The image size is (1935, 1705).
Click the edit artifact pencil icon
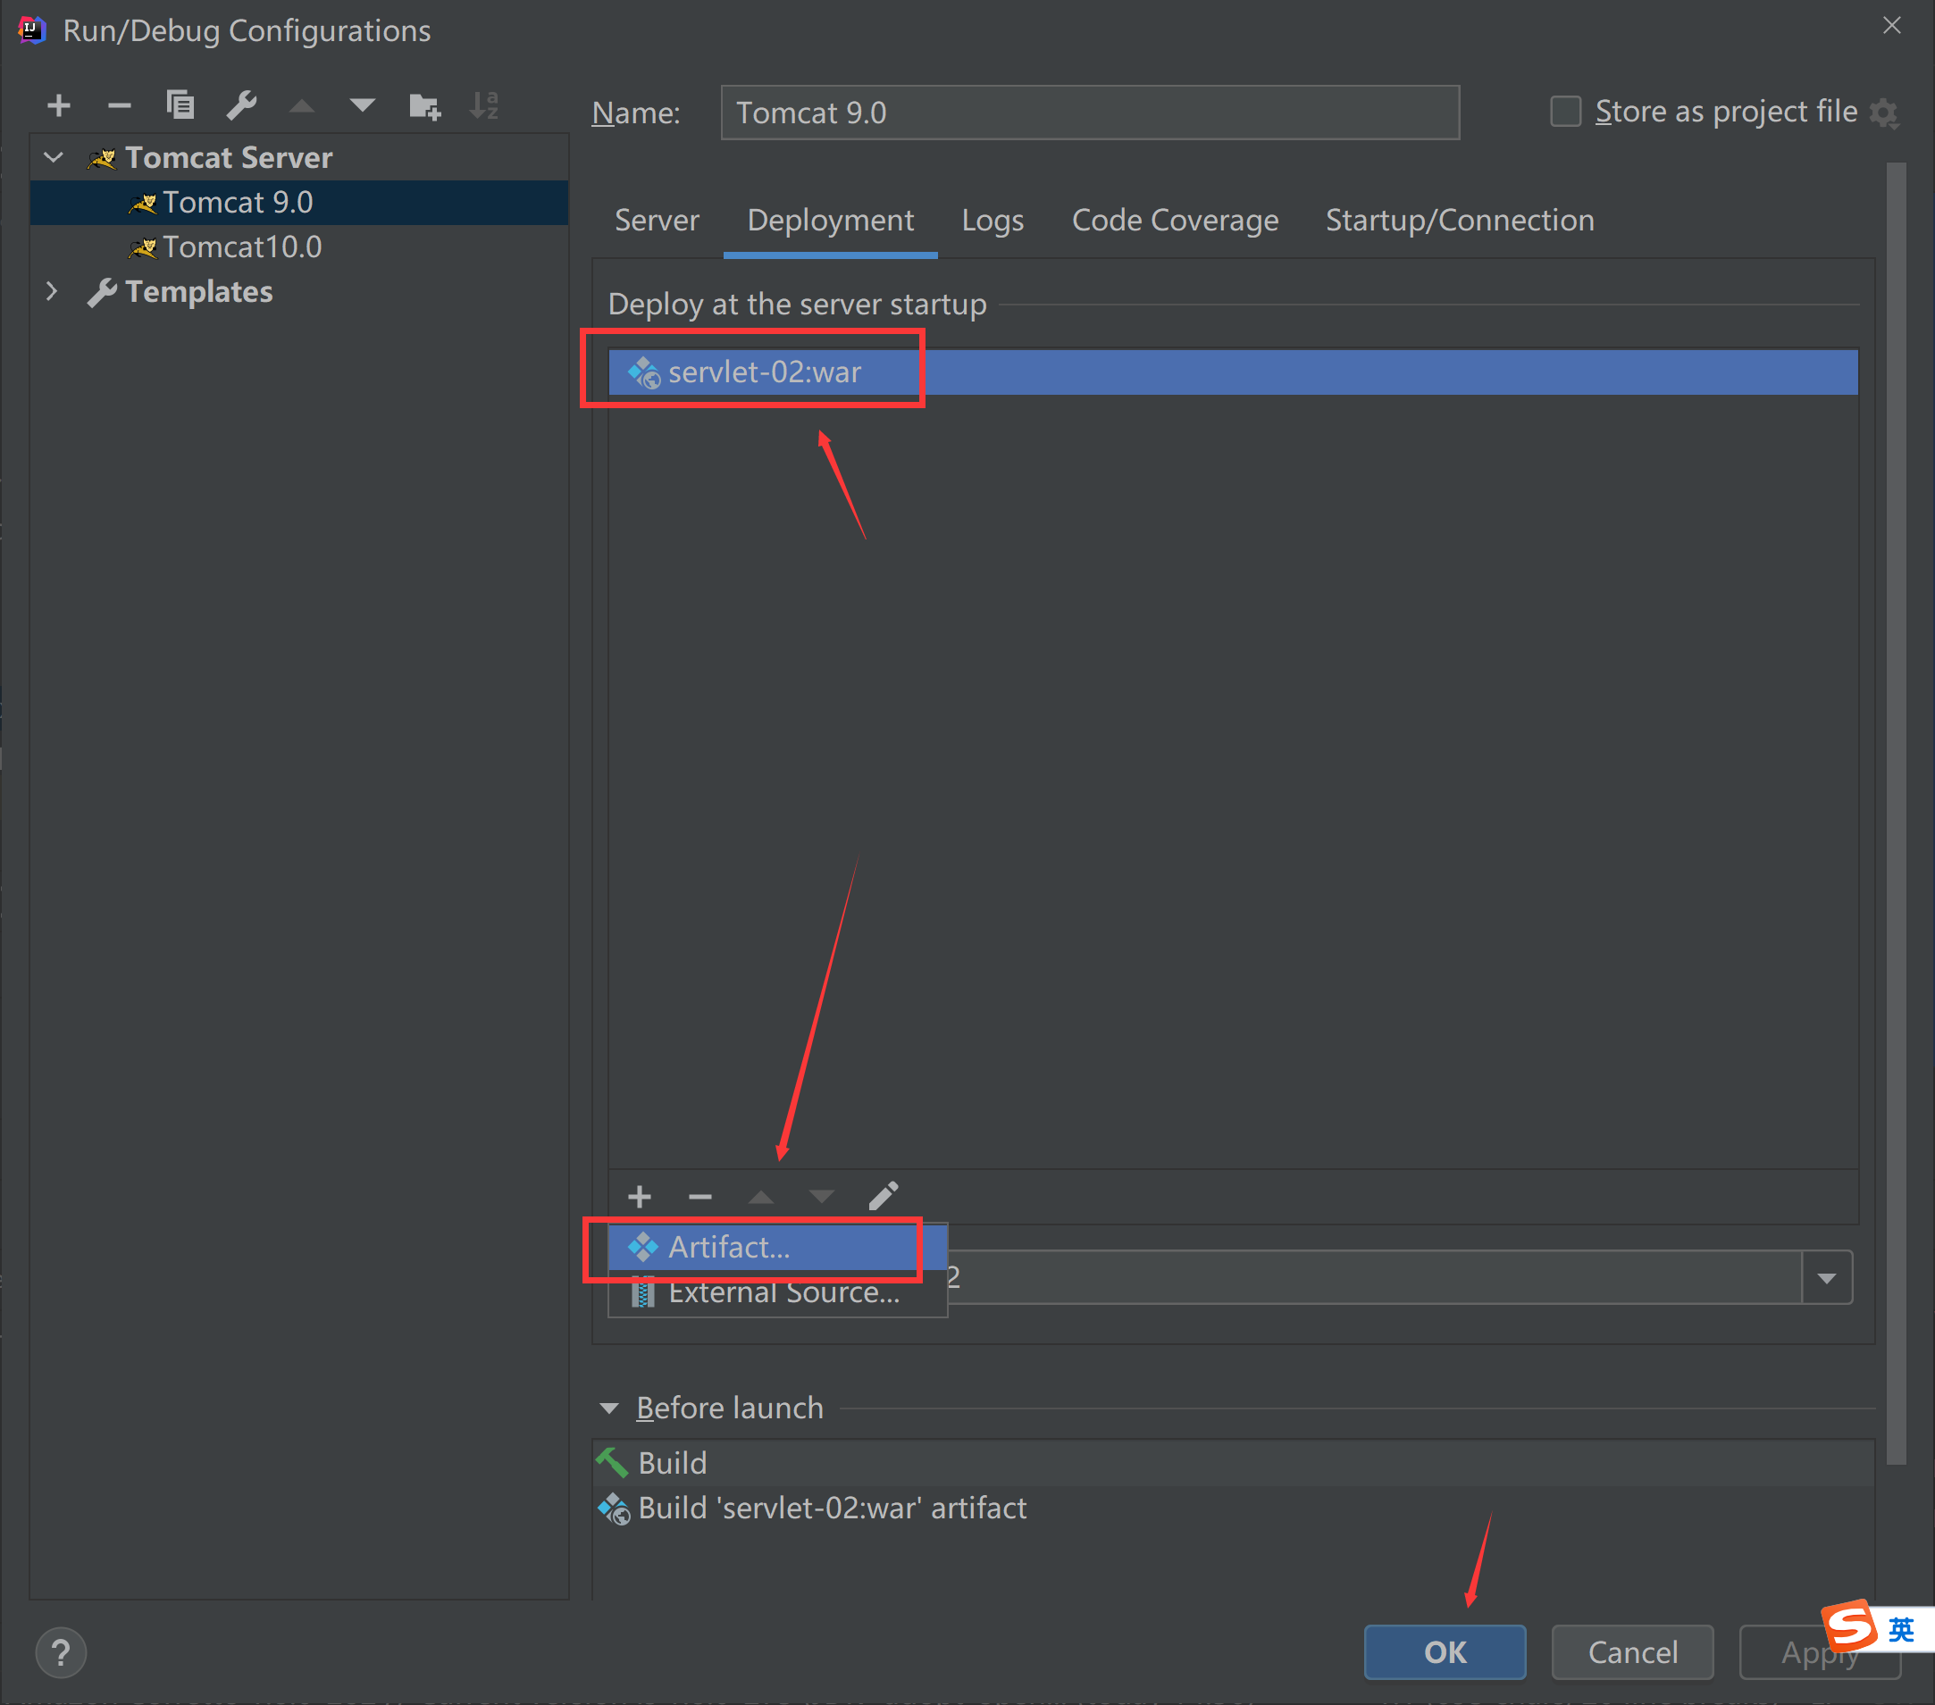pyautogui.click(x=884, y=1197)
